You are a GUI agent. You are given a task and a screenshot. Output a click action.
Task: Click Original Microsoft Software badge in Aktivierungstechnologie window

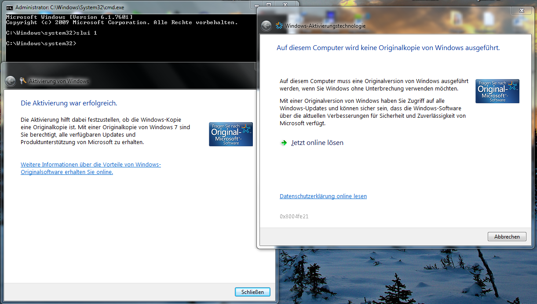click(x=497, y=91)
